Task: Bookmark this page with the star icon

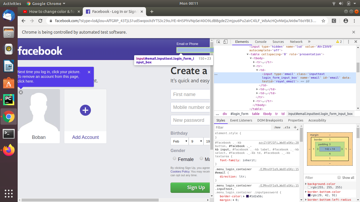Action: point(323,21)
